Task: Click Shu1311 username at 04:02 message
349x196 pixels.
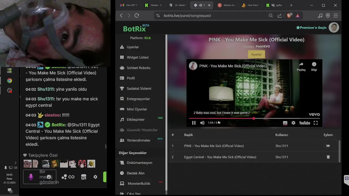Action: tap(46, 89)
